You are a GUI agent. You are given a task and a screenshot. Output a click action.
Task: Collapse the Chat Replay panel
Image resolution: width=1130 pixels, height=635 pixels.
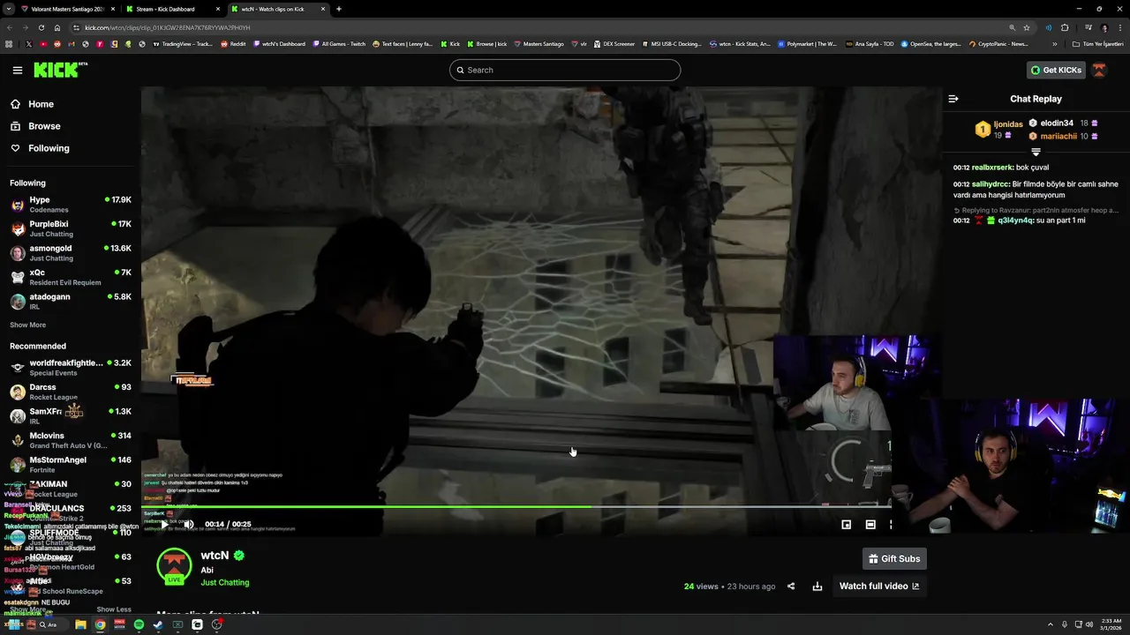point(953,99)
